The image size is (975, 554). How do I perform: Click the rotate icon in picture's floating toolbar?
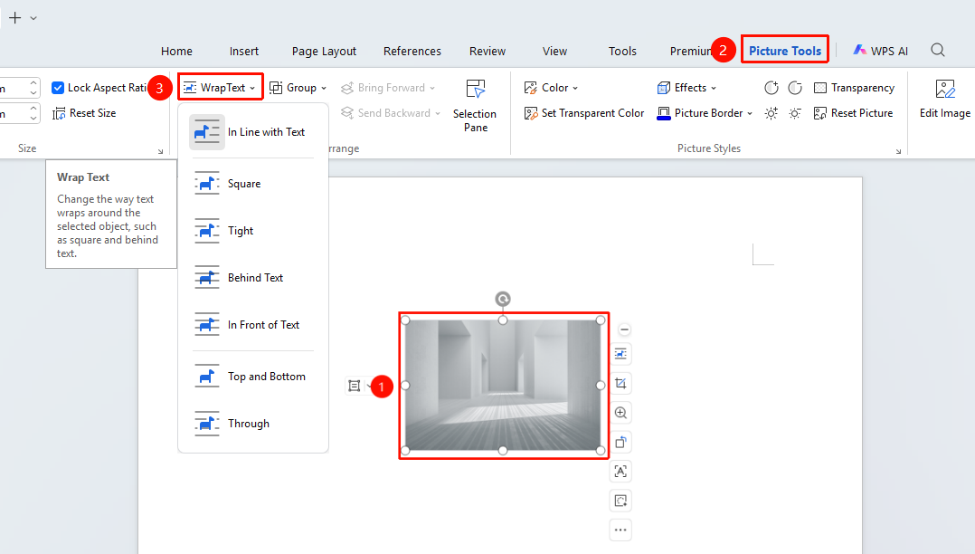(x=620, y=442)
